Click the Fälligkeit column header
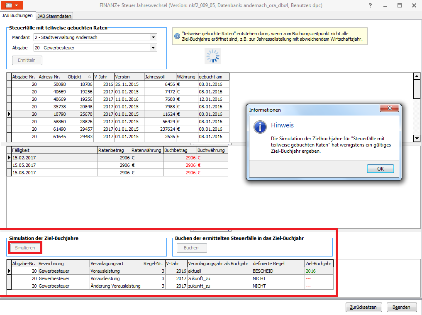The width and height of the screenshot is (422, 315). click(54, 150)
